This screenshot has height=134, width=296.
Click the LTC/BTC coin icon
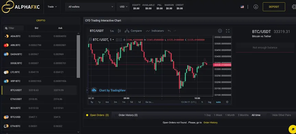coord(6,72)
